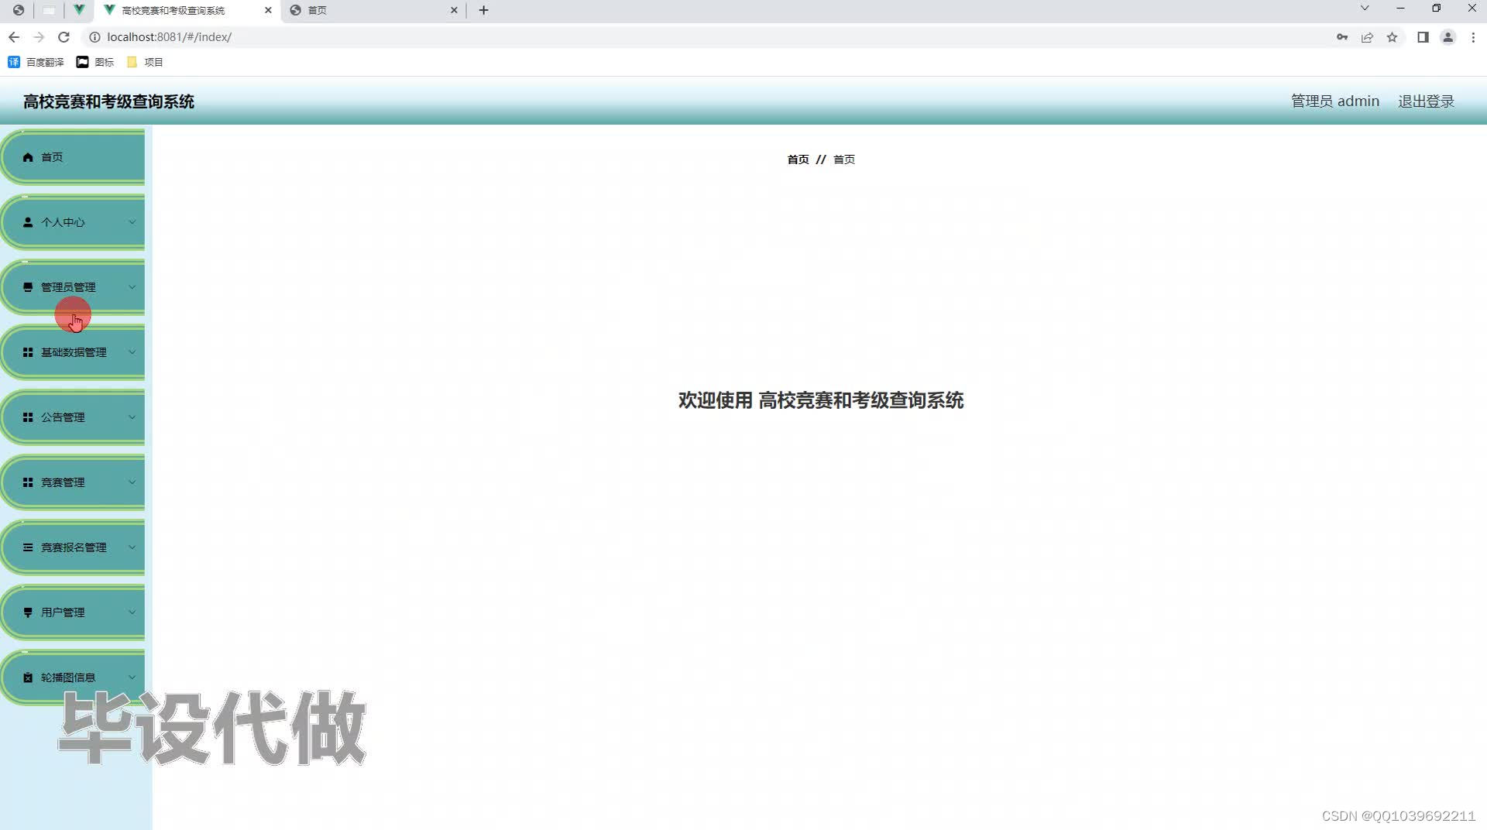Expand the 轮播图信息 chevron
This screenshot has height=830, width=1487.
(132, 677)
